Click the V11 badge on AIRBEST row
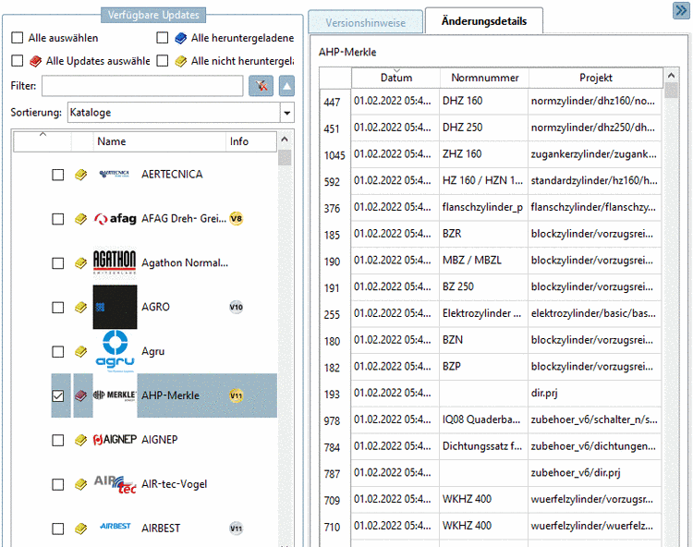The height and width of the screenshot is (547, 693). (237, 528)
